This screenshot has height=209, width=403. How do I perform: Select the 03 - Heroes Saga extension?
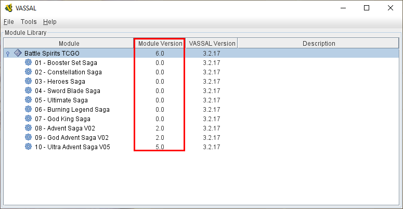point(60,82)
